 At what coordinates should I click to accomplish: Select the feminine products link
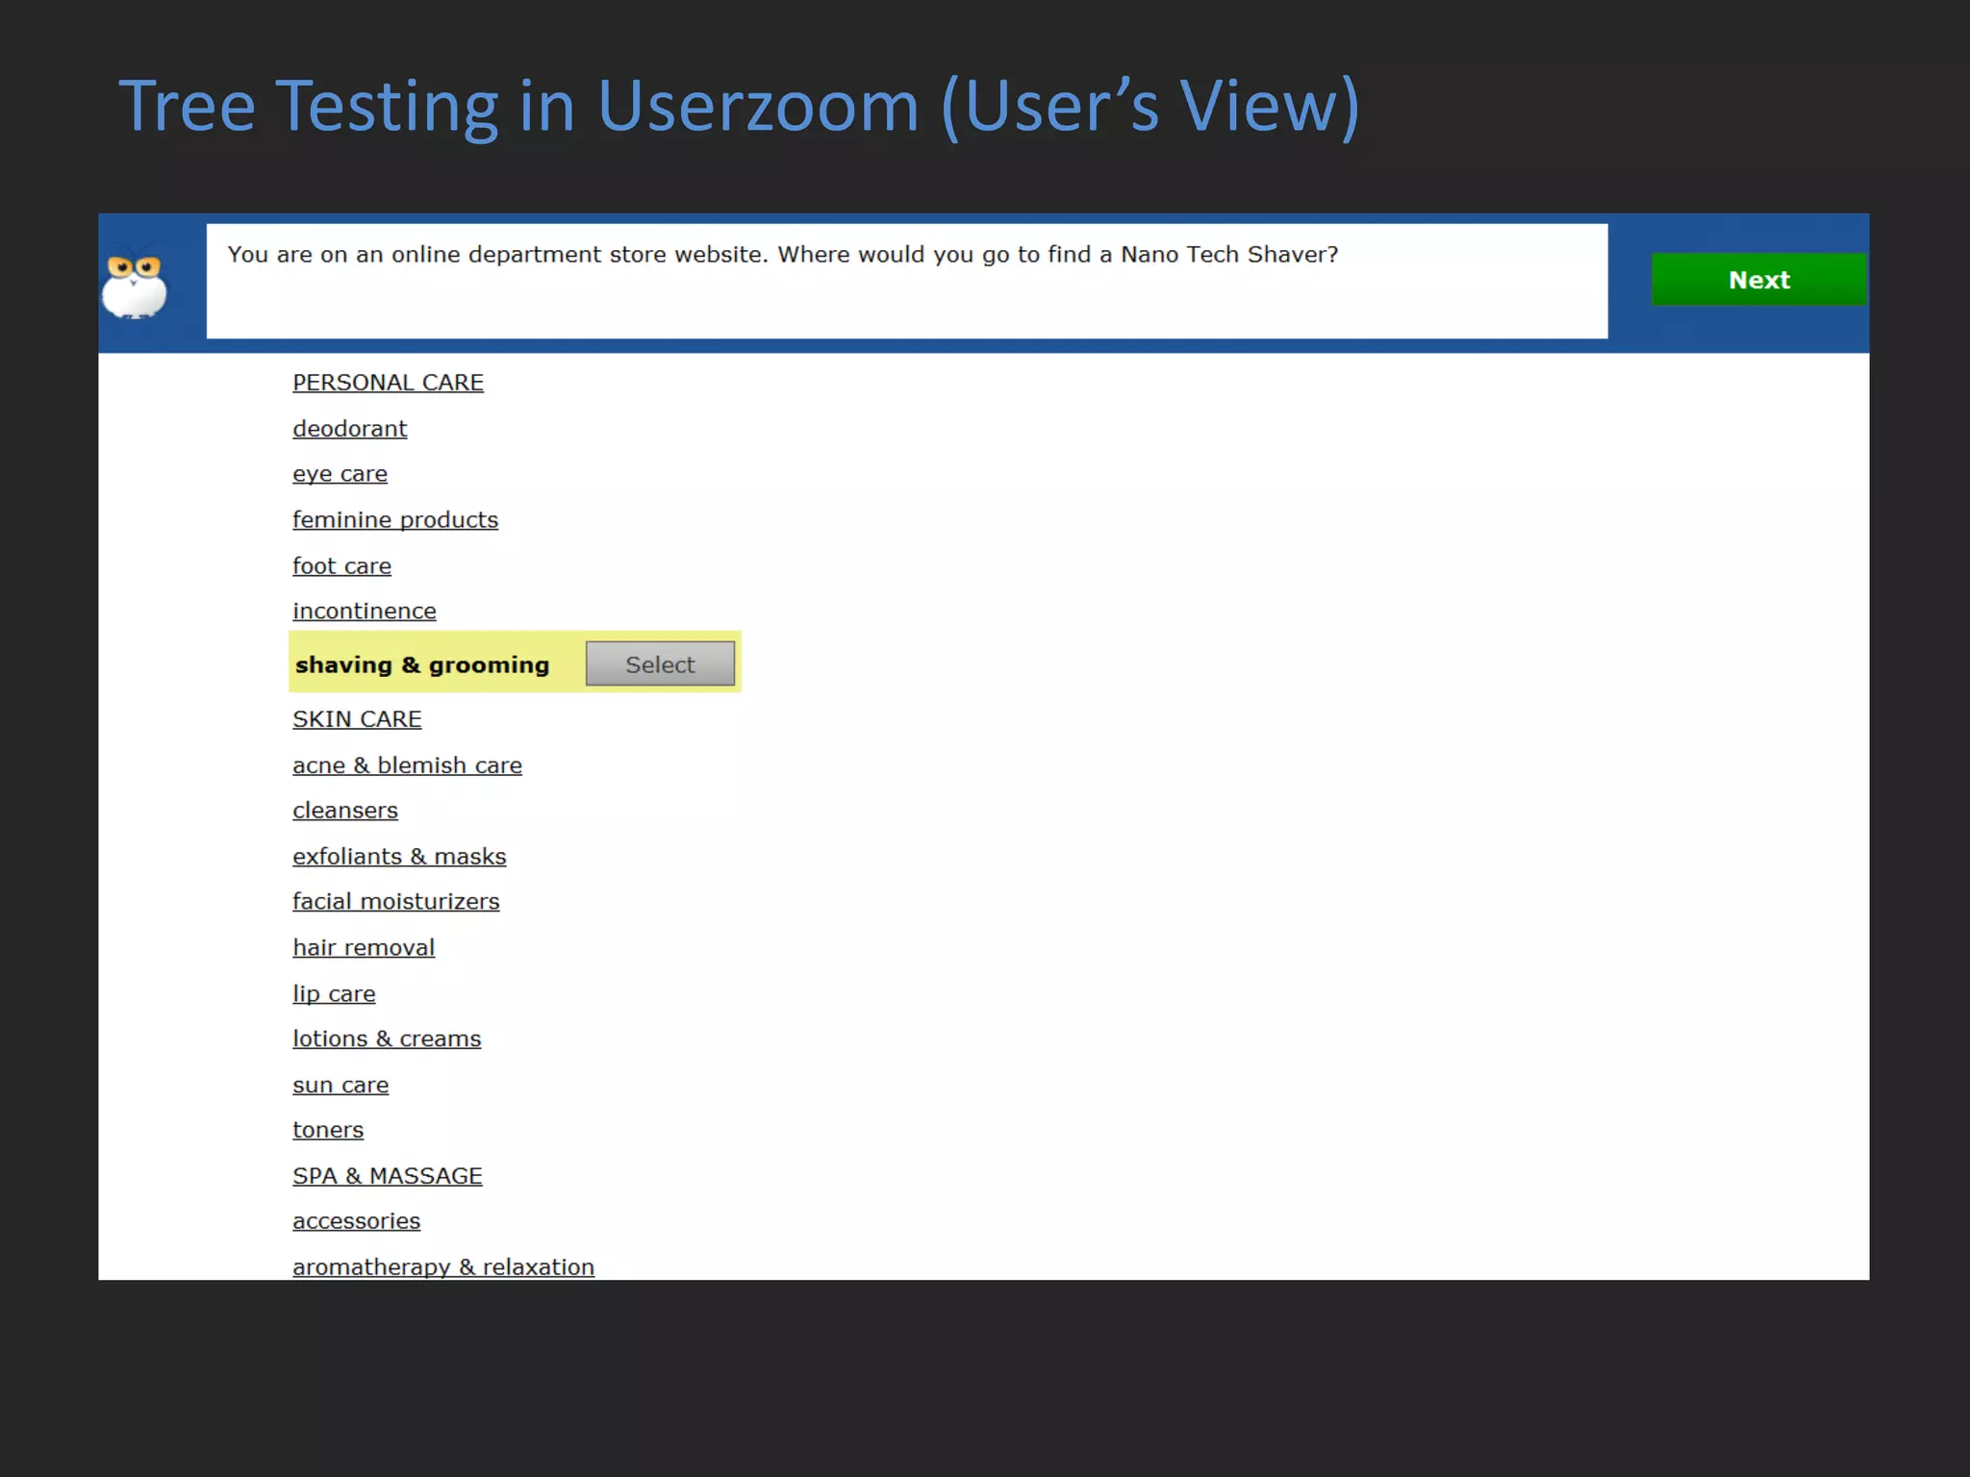[x=395, y=520]
